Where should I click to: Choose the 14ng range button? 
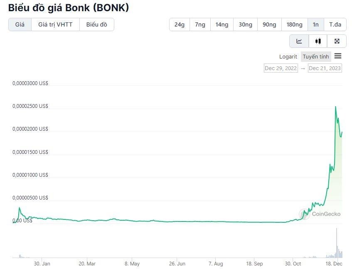coord(222,24)
